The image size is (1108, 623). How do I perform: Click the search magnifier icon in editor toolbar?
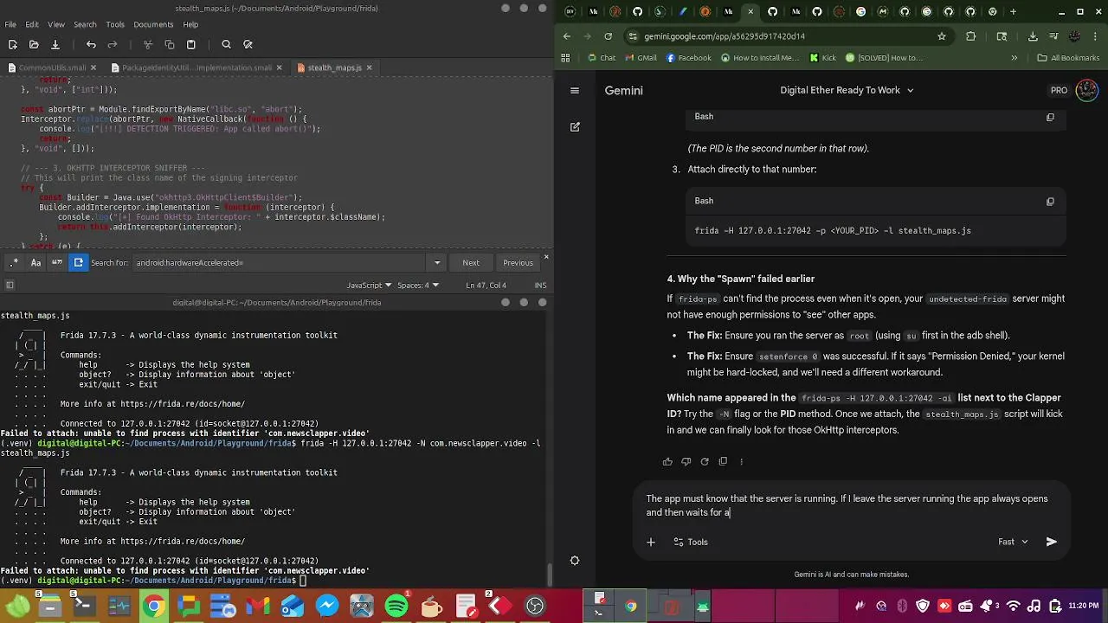pyautogui.click(x=226, y=44)
